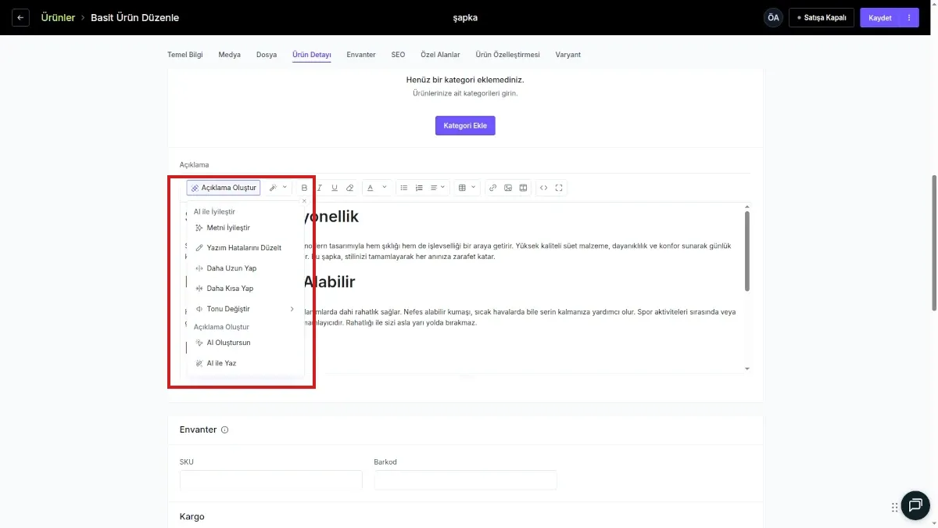The image size is (938, 528).
Task: Open the table insert dropdown
Action: coord(467,188)
